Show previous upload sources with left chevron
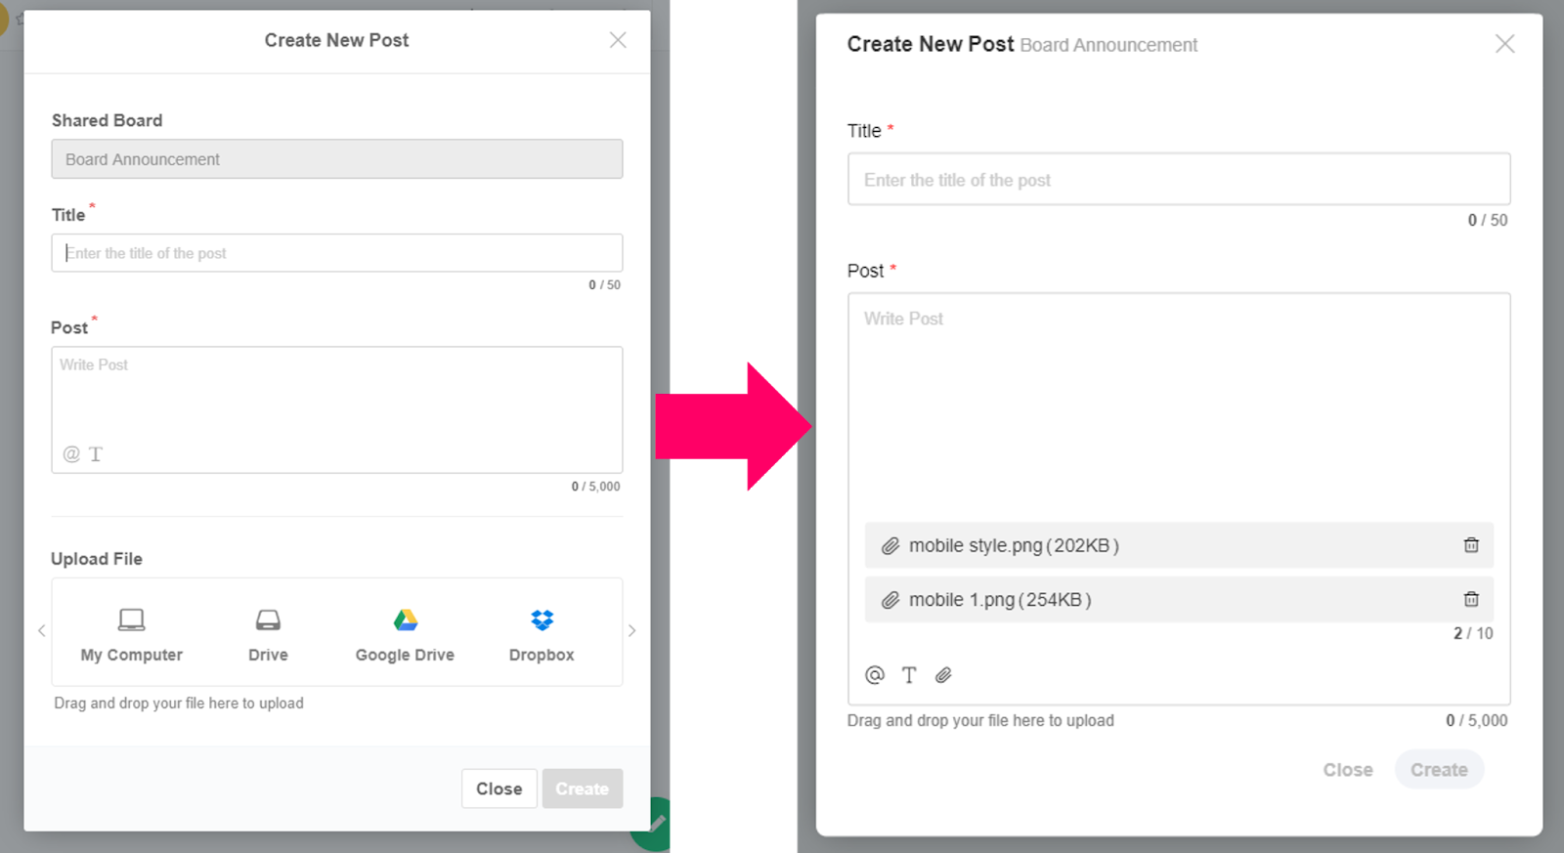Viewport: 1564px width, 853px height. click(x=42, y=631)
